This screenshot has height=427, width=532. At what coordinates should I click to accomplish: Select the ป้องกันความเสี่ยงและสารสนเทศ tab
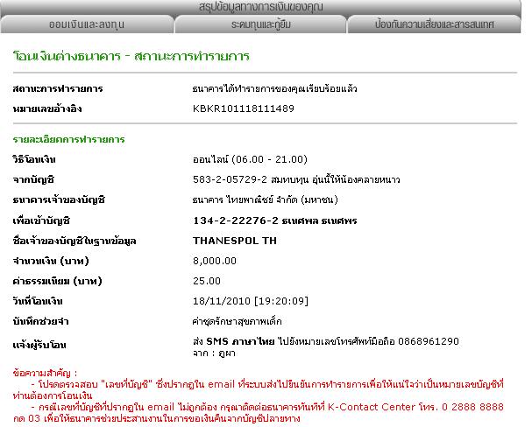(x=436, y=25)
